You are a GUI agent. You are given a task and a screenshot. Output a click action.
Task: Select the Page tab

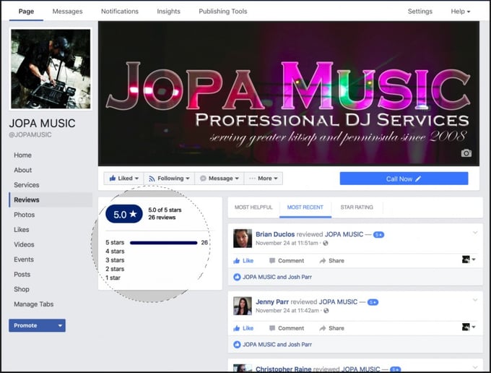tap(26, 12)
